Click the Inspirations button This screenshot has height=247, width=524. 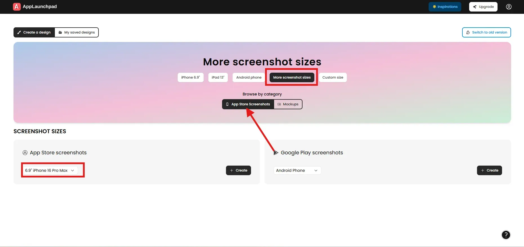tap(445, 7)
